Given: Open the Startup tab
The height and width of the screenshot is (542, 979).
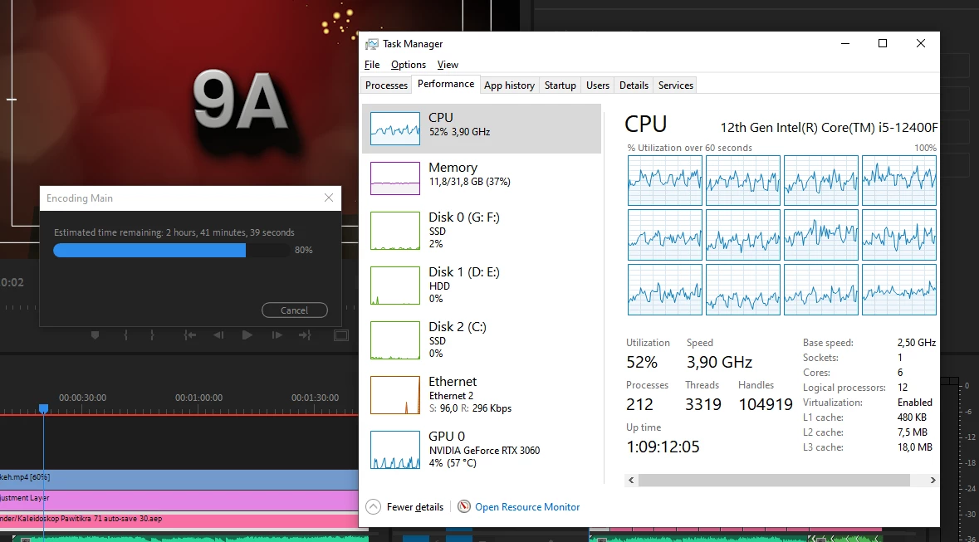Looking at the screenshot, I should click(560, 85).
